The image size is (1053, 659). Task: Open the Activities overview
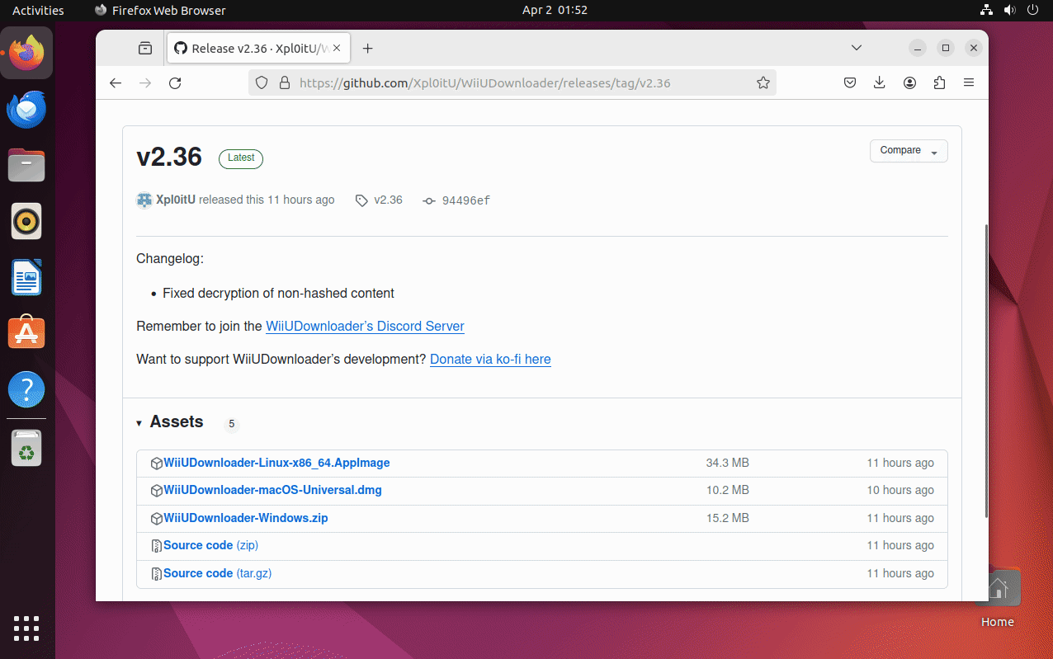(x=38, y=10)
